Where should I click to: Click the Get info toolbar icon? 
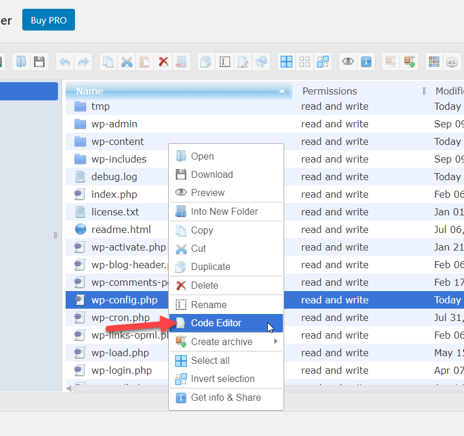366,62
